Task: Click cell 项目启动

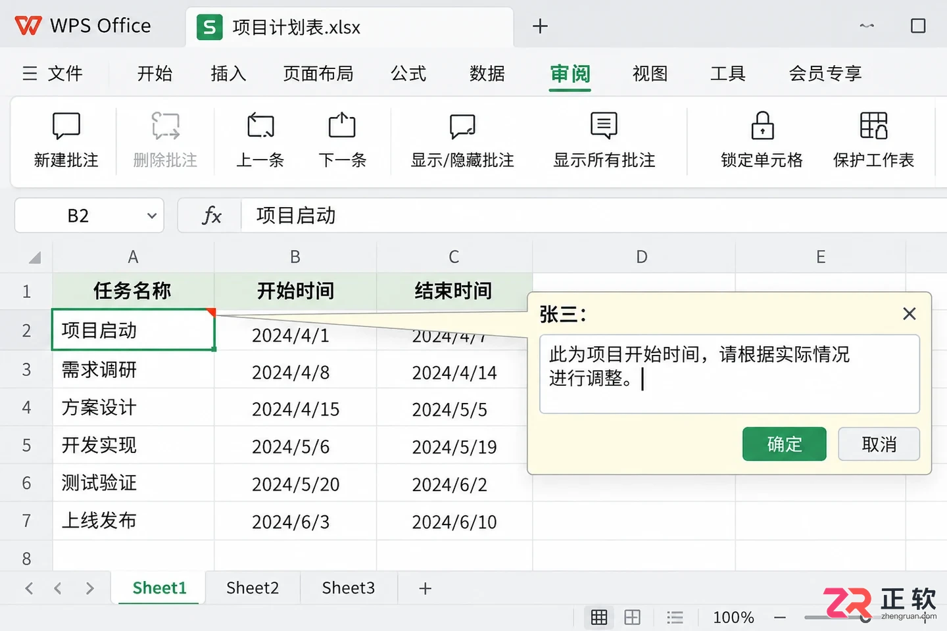Action: [133, 330]
